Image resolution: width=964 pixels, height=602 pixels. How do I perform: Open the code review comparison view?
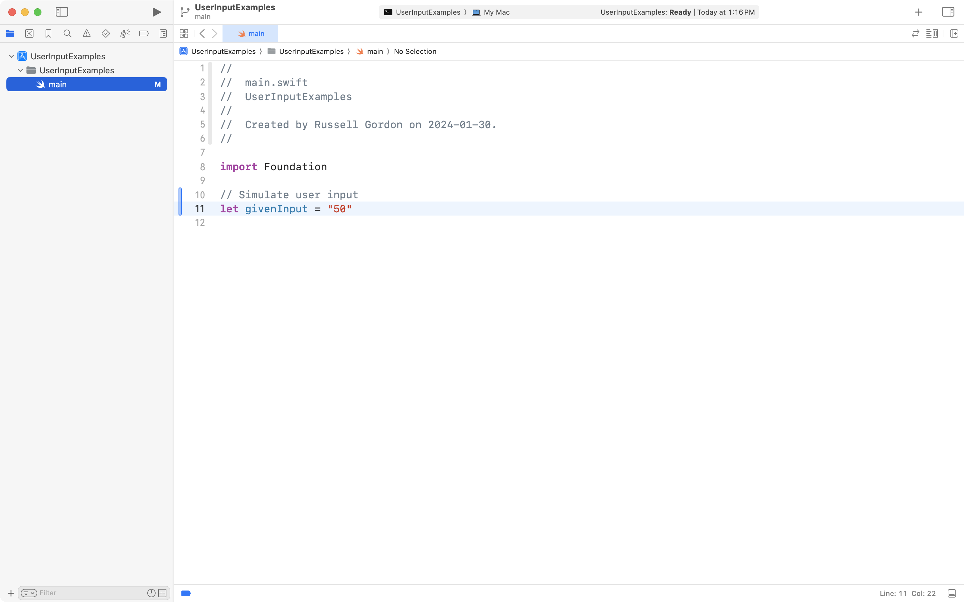point(915,33)
